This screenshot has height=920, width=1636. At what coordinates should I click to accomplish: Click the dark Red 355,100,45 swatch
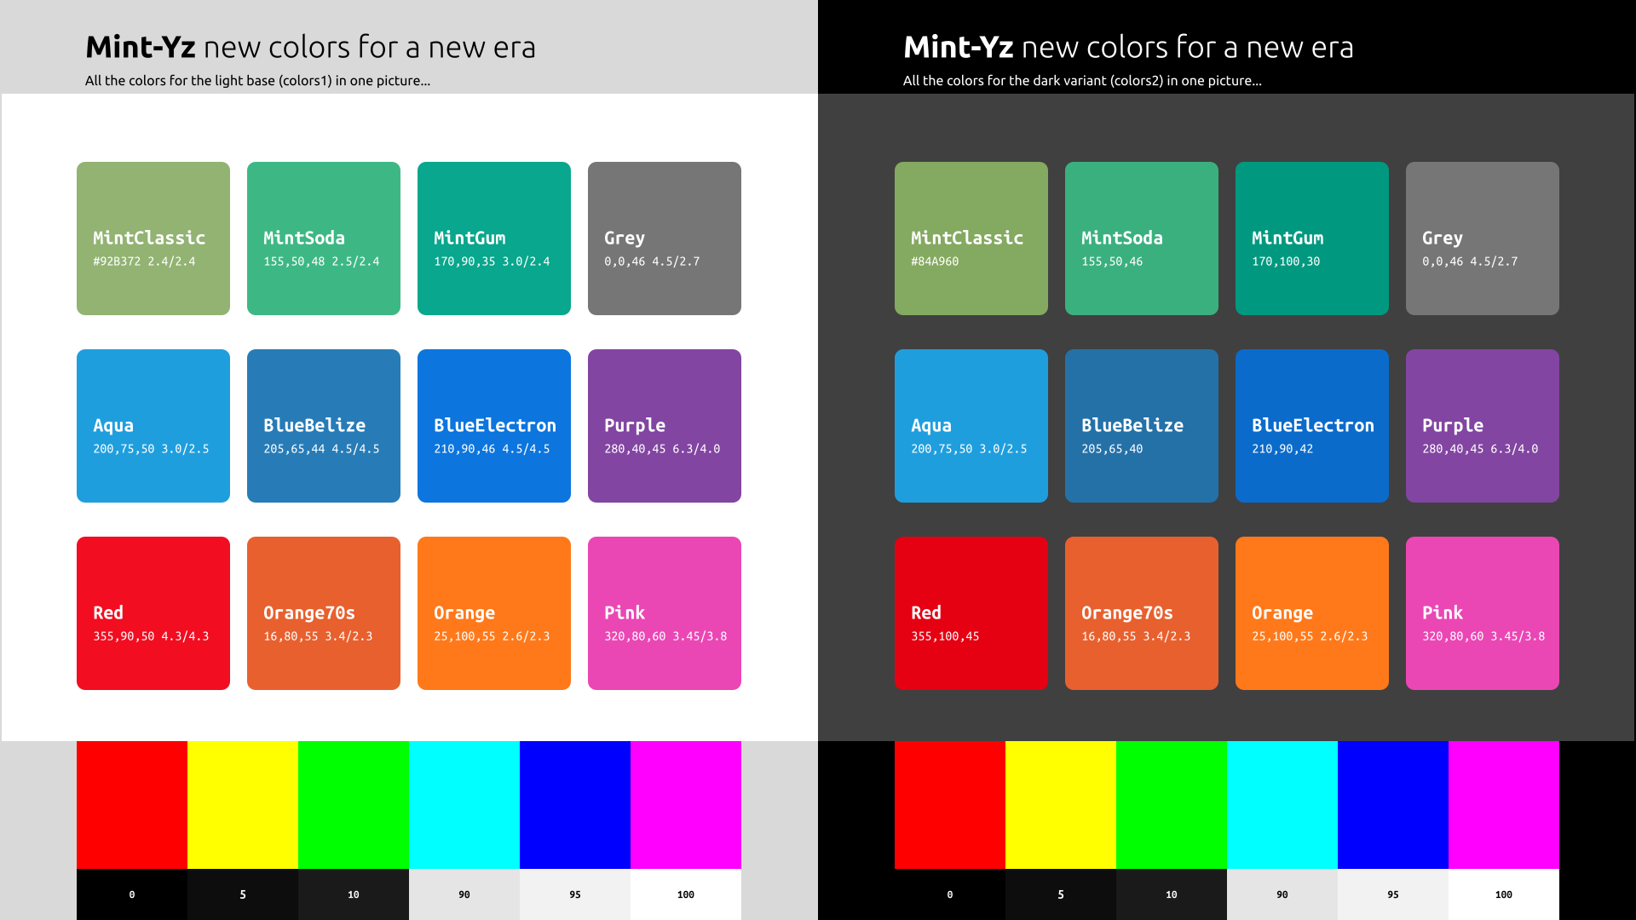(x=971, y=613)
